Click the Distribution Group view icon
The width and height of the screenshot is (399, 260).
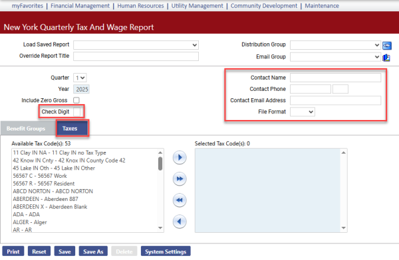pos(387,46)
